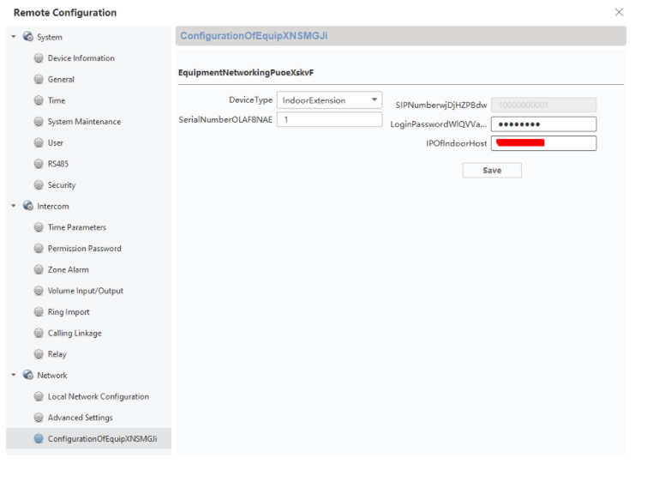Open the Permission Password item
This screenshot has width=671, height=482.
tap(84, 249)
